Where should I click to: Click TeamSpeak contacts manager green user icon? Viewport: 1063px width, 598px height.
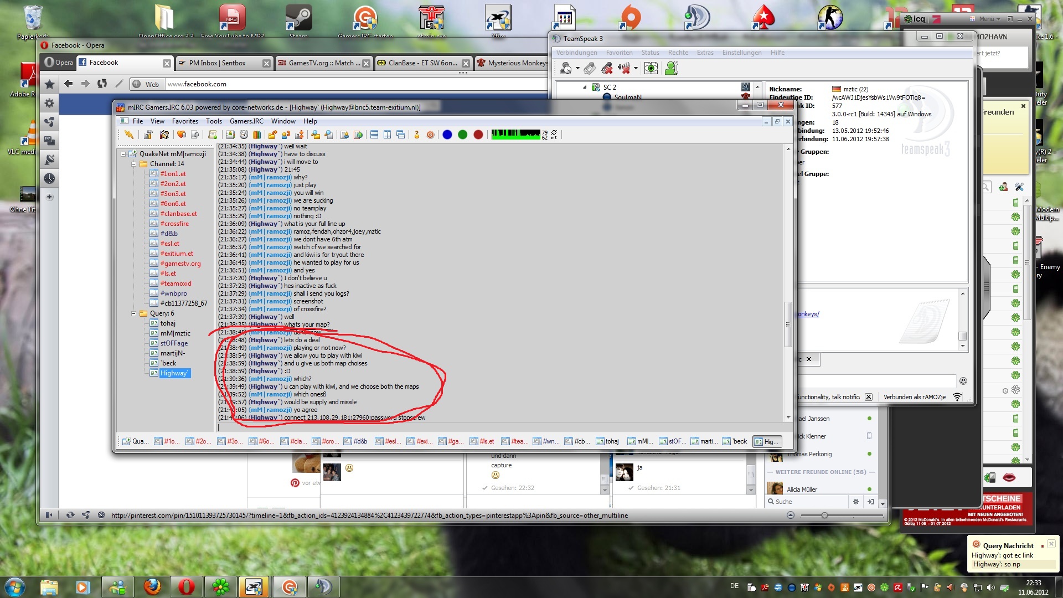coord(672,68)
